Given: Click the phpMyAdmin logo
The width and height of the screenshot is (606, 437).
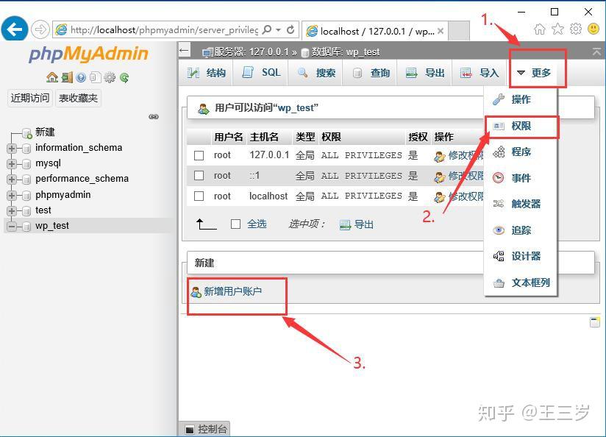Looking at the screenshot, I should [88, 54].
